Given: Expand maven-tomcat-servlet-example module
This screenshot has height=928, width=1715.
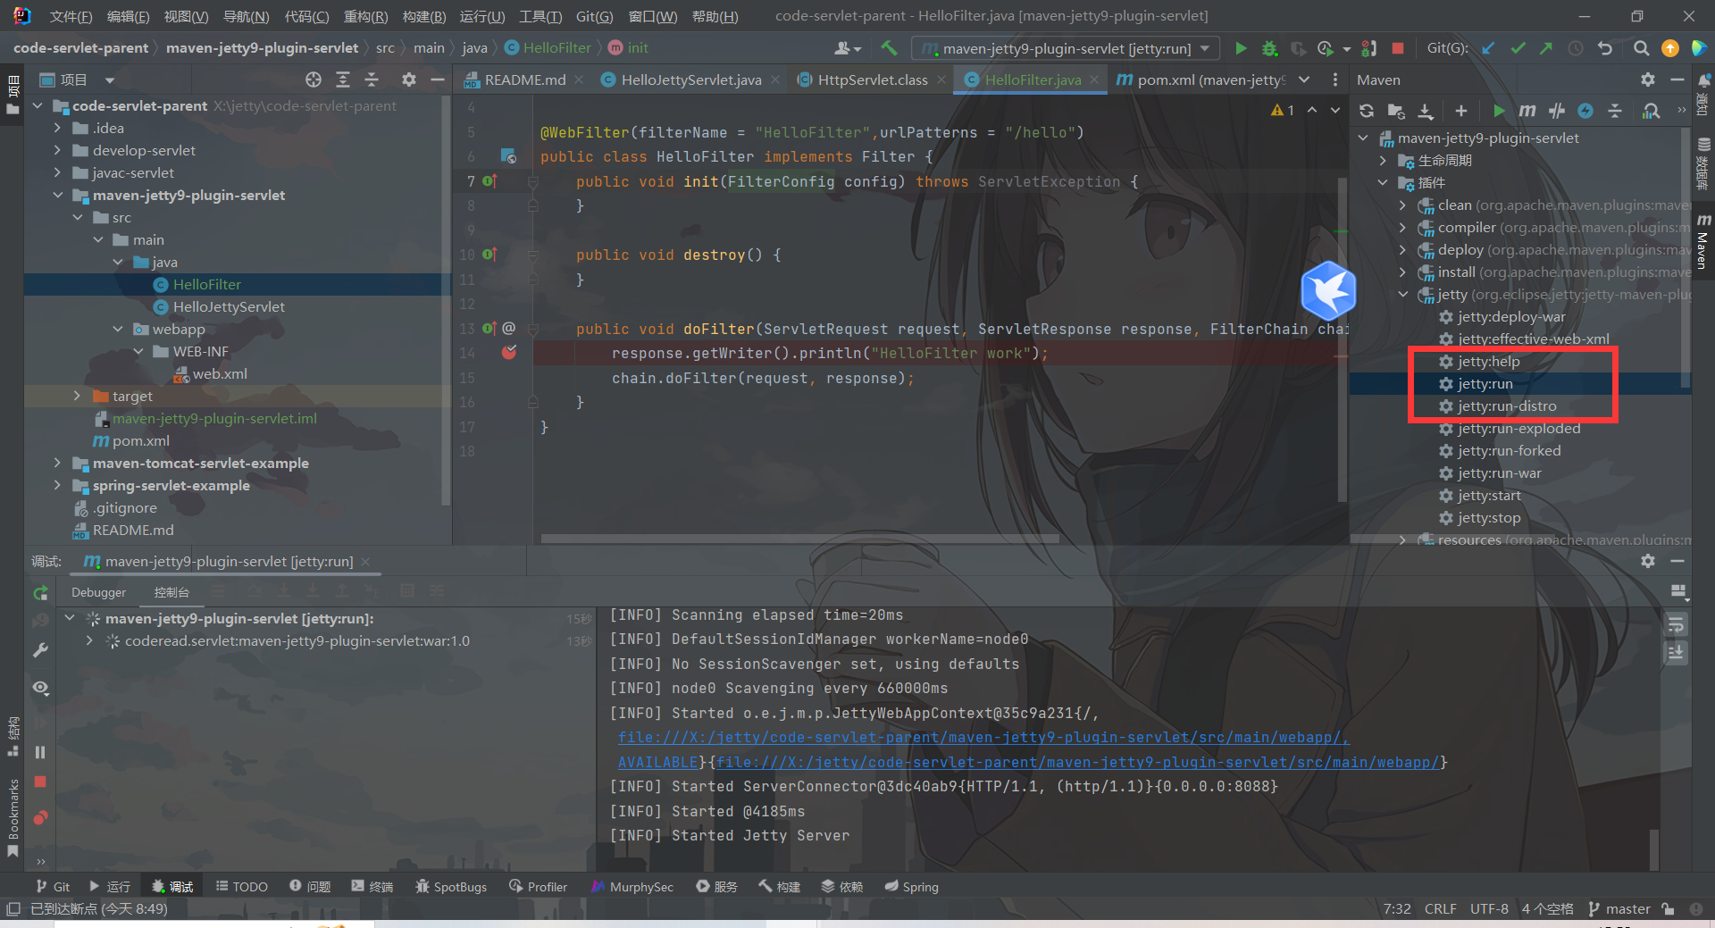Looking at the screenshot, I should 57,463.
